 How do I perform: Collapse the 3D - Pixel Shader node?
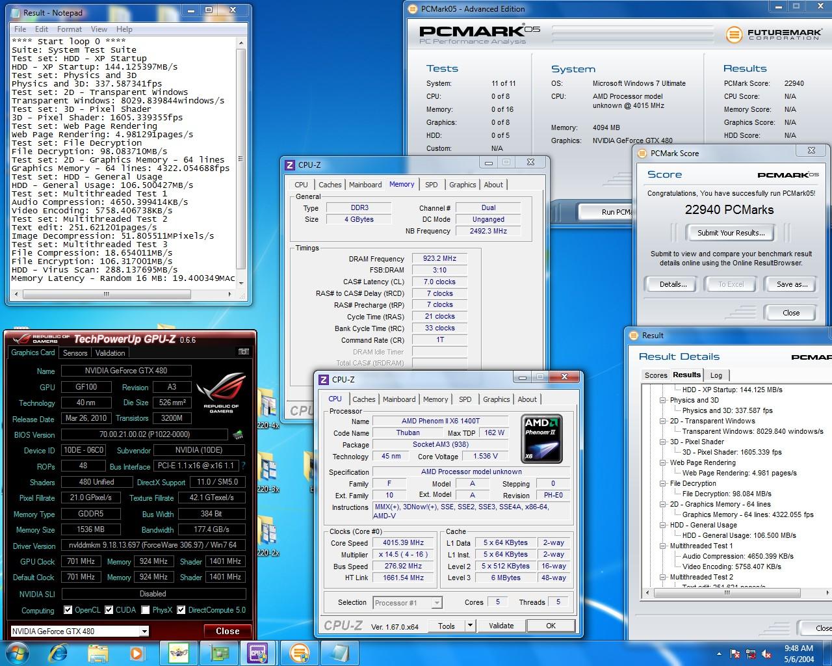663,442
